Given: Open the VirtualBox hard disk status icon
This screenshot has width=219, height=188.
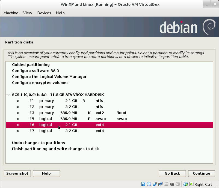Looking at the screenshot, I should pos(143,184).
